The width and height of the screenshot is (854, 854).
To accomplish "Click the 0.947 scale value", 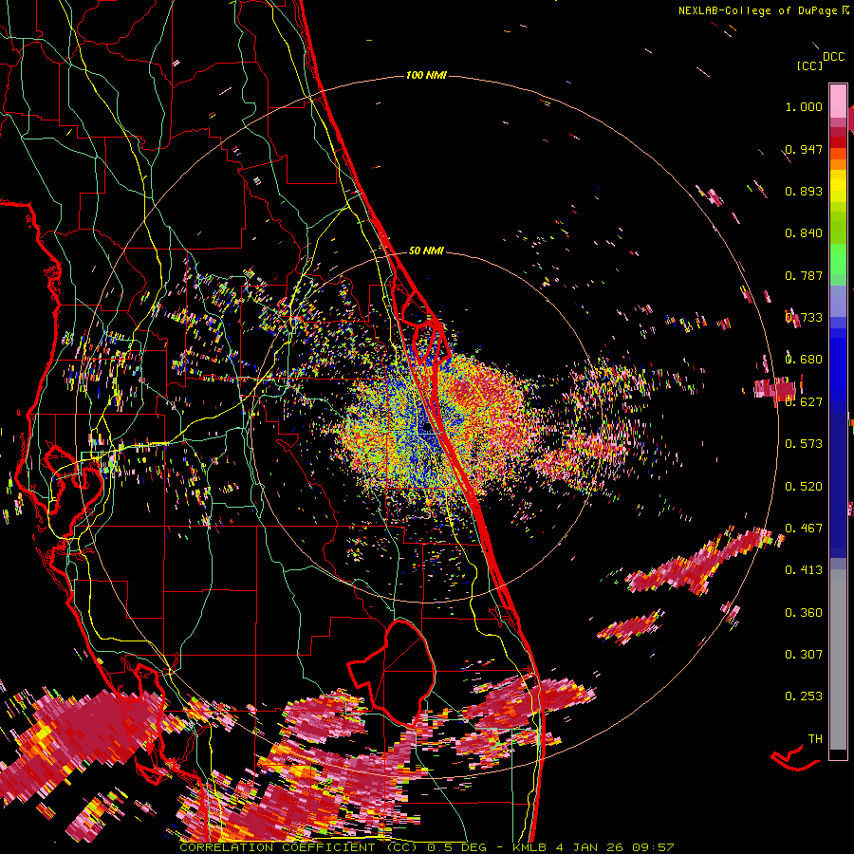I will pos(804,149).
